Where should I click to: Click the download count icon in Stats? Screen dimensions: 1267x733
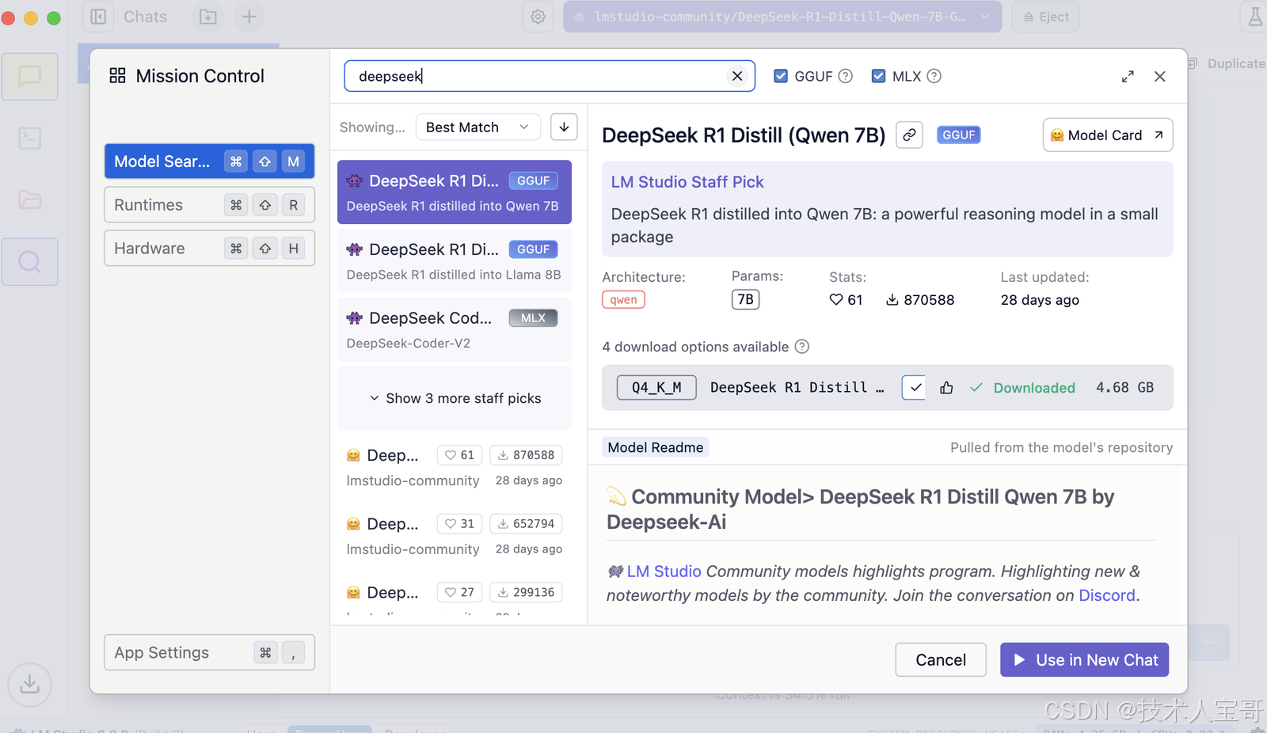pyautogui.click(x=892, y=300)
